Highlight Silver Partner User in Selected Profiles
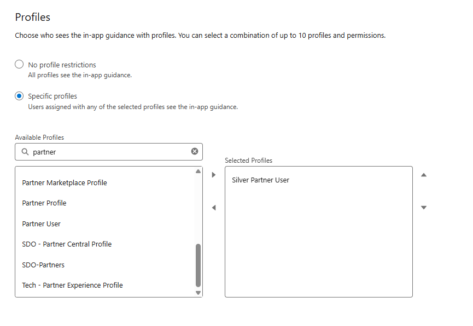Screen dimensions: 473x326 click(x=261, y=180)
